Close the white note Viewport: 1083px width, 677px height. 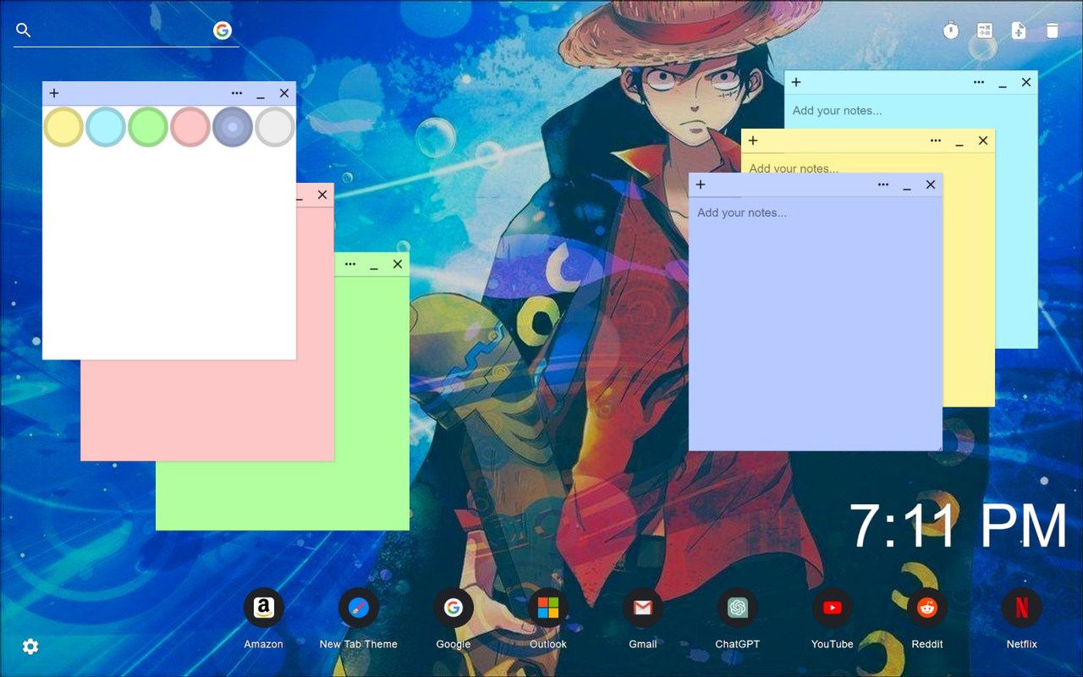284,93
